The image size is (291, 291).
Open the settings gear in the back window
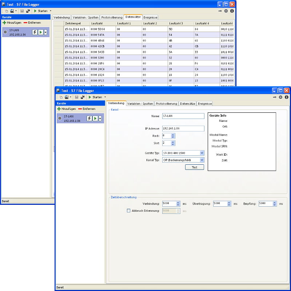coord(226,11)
